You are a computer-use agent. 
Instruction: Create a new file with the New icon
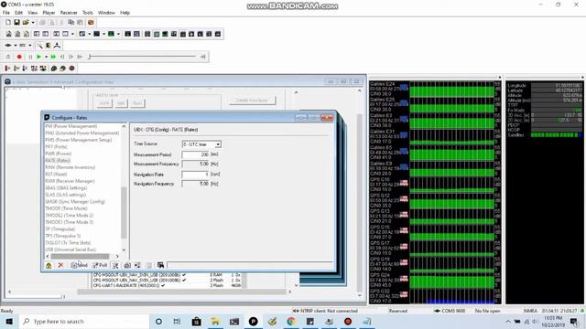[x=8, y=22]
